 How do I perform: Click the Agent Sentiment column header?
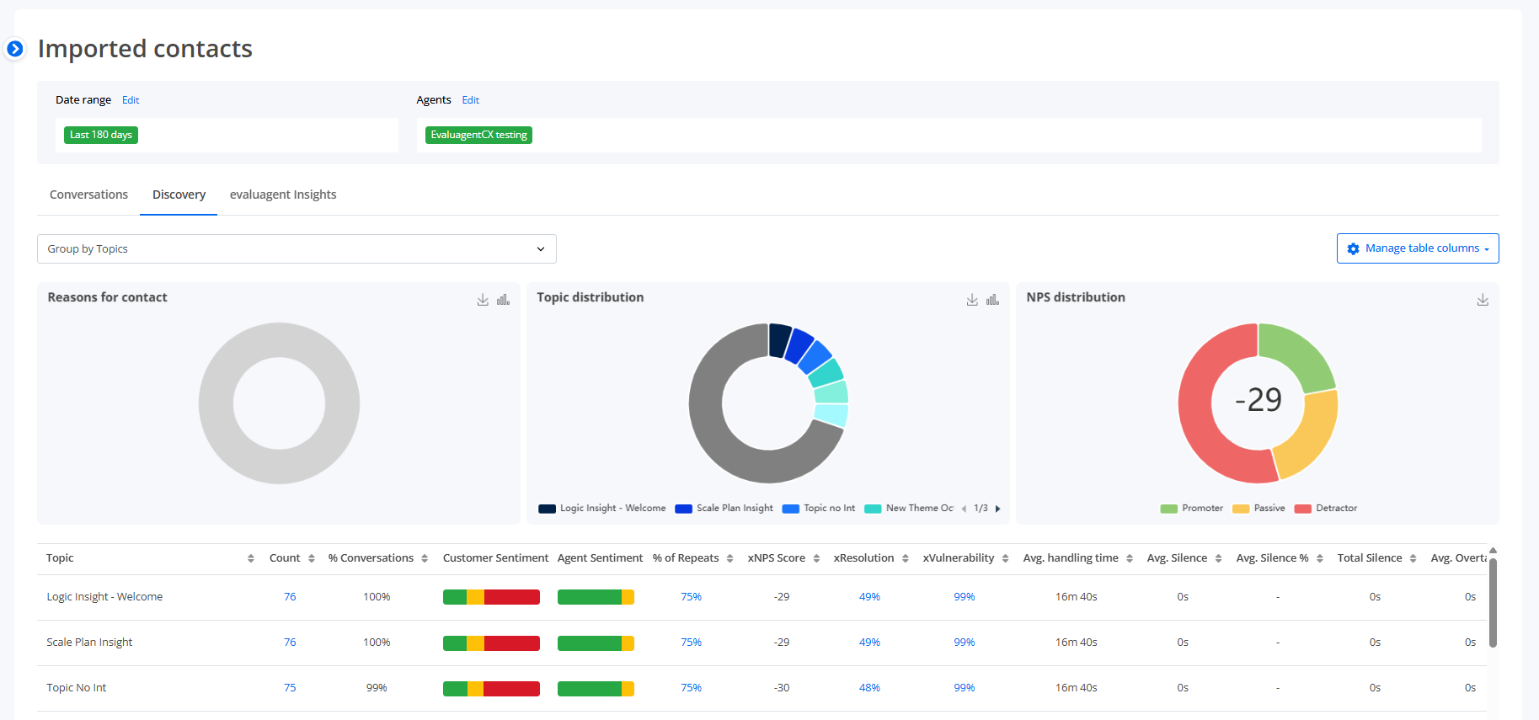click(600, 558)
